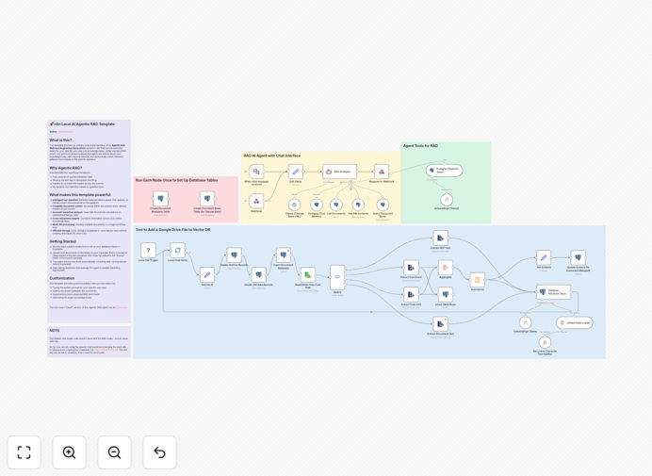
Task: Select the Edit Fields node in RAG agent
Action: coord(296,172)
